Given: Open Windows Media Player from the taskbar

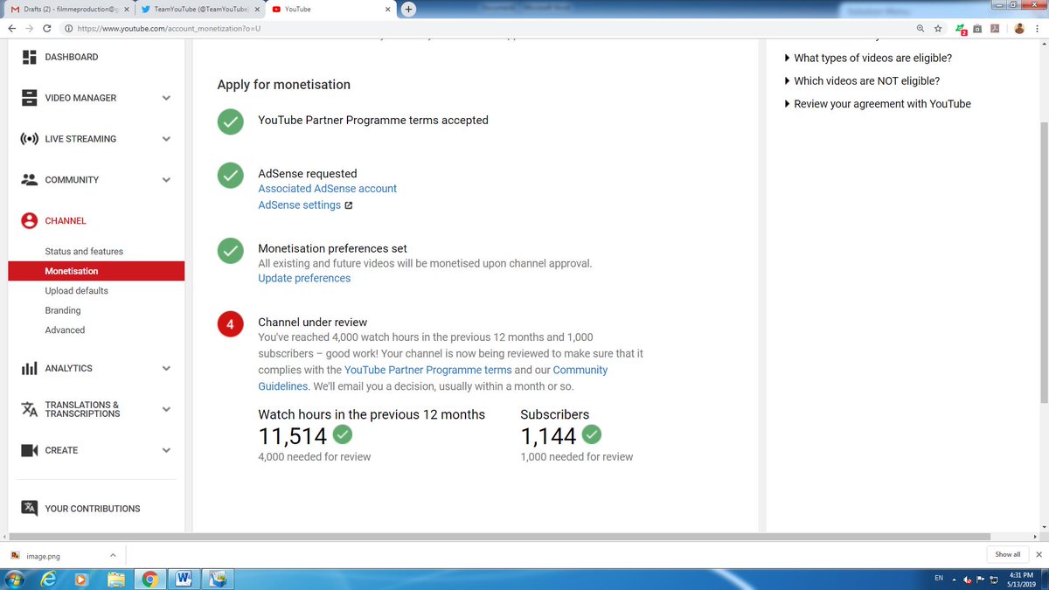Looking at the screenshot, I should coord(81,579).
